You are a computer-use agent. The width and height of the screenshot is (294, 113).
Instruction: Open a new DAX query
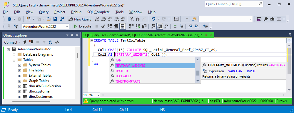coord(123,19)
